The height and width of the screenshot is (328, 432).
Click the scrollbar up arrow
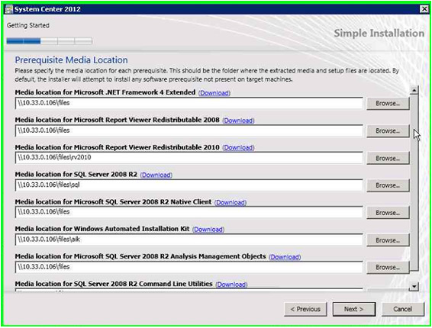point(414,90)
